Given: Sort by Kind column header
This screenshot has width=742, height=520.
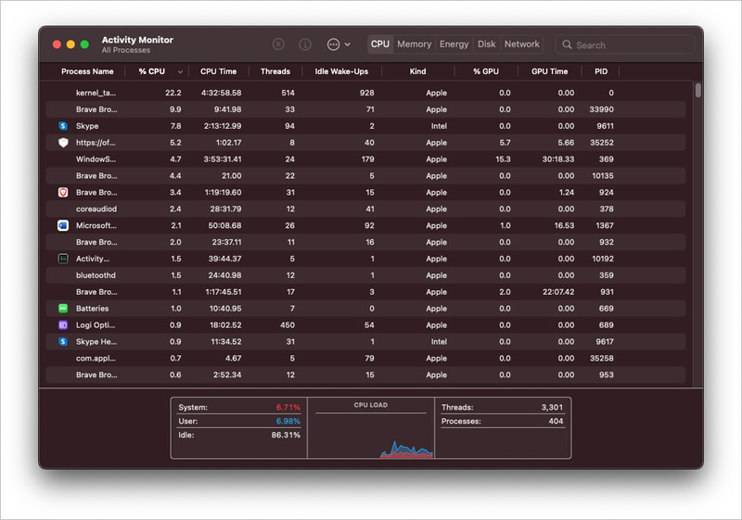Looking at the screenshot, I should coord(417,71).
